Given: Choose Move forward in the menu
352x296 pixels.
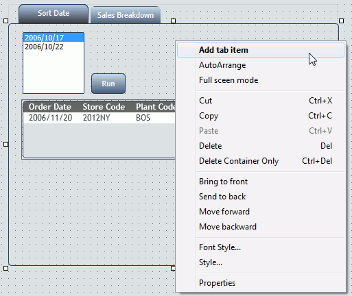Looking at the screenshot, I should pos(261,212).
